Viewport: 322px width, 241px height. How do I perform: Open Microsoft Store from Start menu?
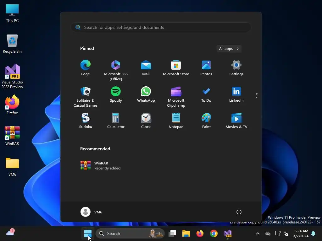176,68
